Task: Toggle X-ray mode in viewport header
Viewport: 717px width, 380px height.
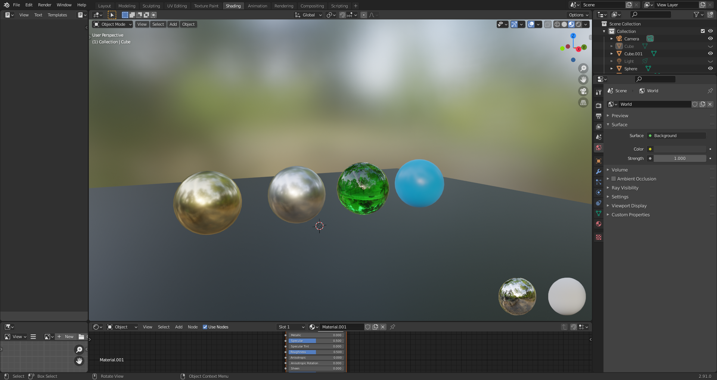Action: tap(548, 24)
